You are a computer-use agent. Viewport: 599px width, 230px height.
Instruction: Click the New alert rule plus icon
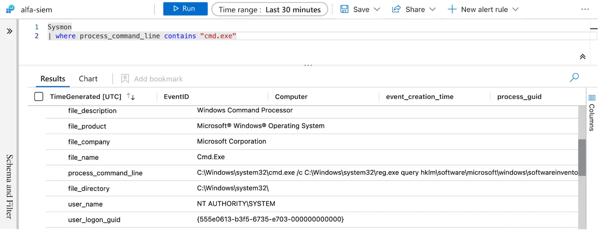tap(452, 9)
